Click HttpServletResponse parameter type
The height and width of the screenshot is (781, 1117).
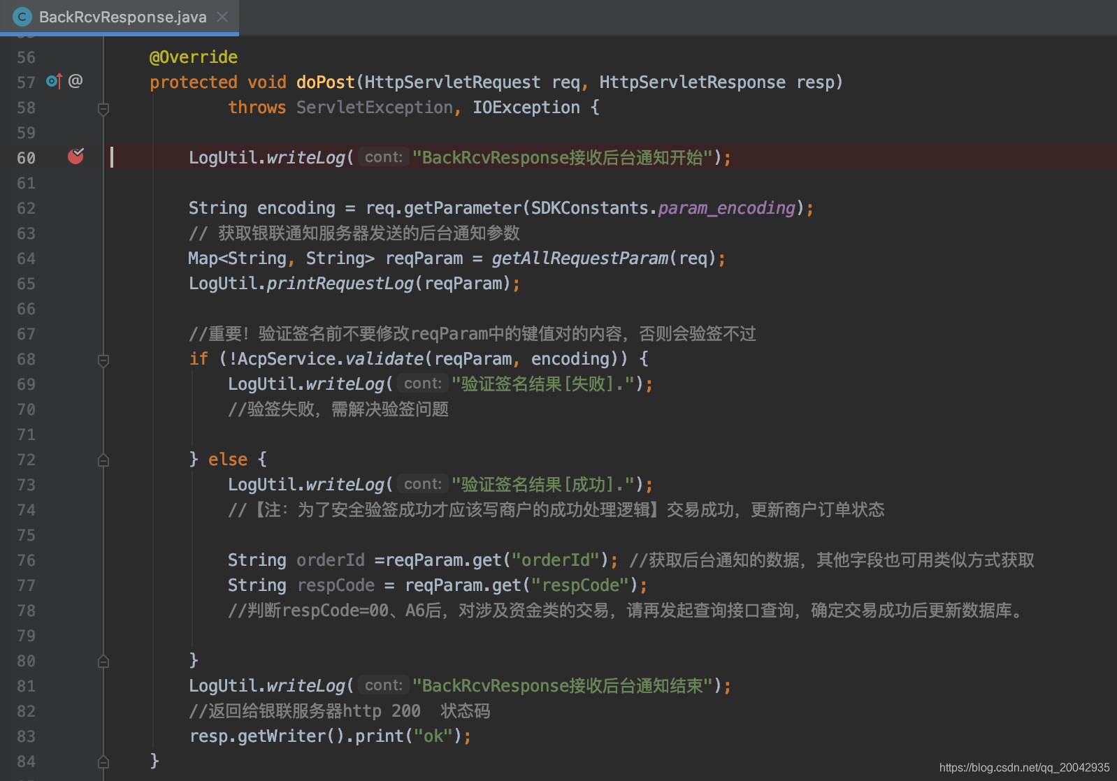[692, 82]
